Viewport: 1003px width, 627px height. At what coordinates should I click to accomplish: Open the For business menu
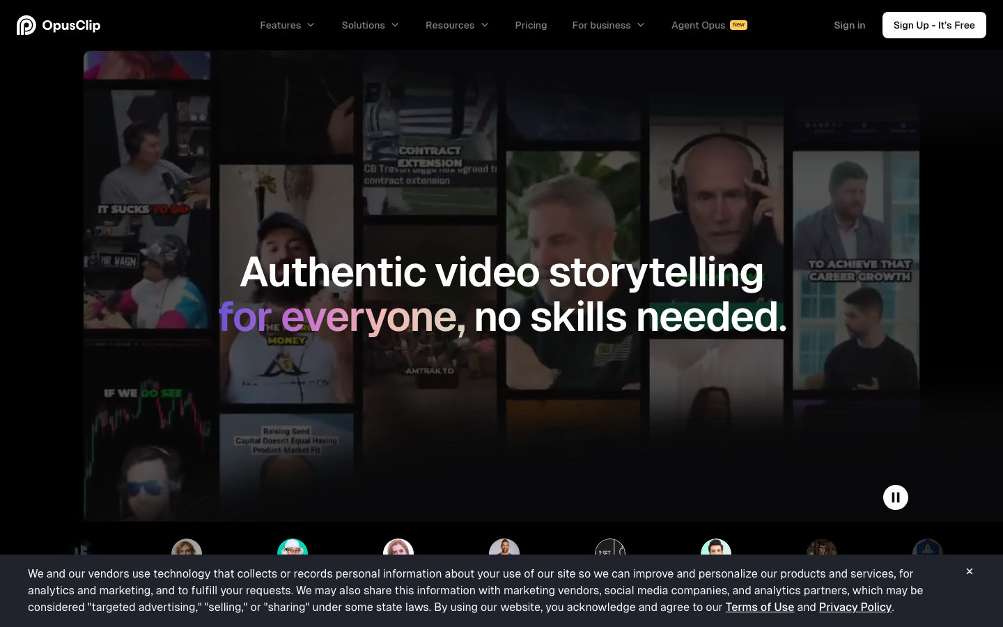point(608,25)
